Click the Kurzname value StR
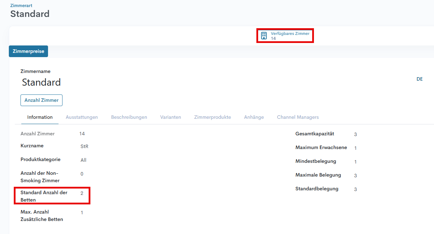Viewport: 434px width, 234px height. pyautogui.click(x=84, y=146)
